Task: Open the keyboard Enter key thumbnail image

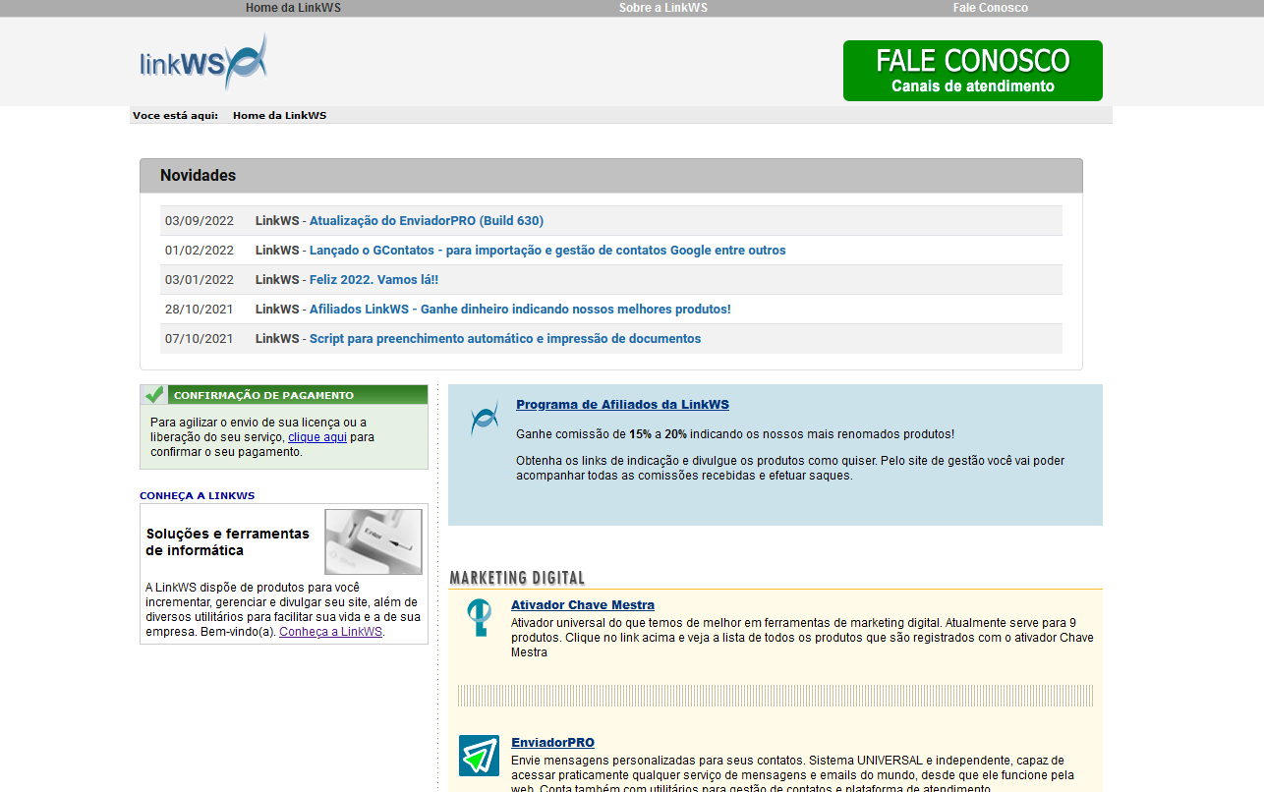Action: [x=373, y=541]
